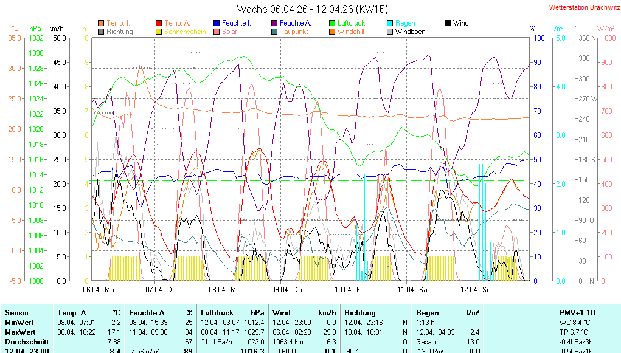Select the yellow Sonnenschein legend swatch

[159, 32]
